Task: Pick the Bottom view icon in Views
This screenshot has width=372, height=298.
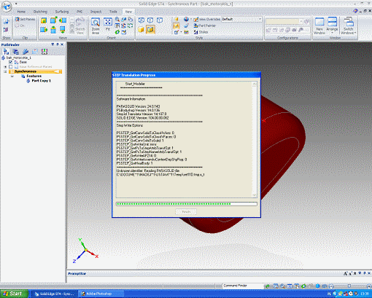Action: (x=63, y=30)
